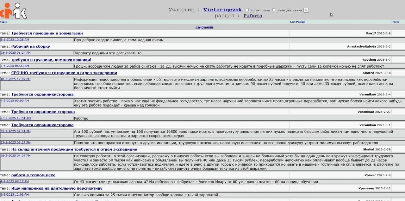Image resolution: width=405 pixels, height=201 pixels.
Task: Click post text starting "Хватит постить рабство"
Action: [238, 103]
